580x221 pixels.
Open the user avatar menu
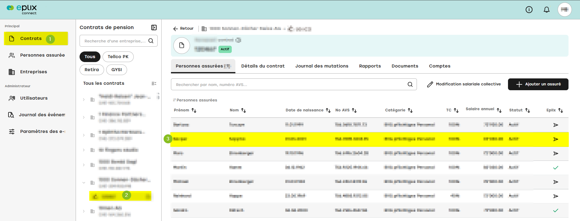point(565,10)
